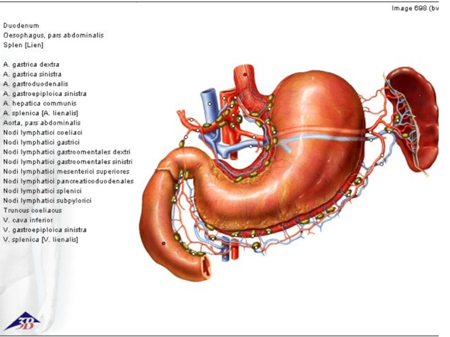The width and height of the screenshot is (450, 337).
Task: Click the dark marker dot on the spleen
Action: pos(420,95)
